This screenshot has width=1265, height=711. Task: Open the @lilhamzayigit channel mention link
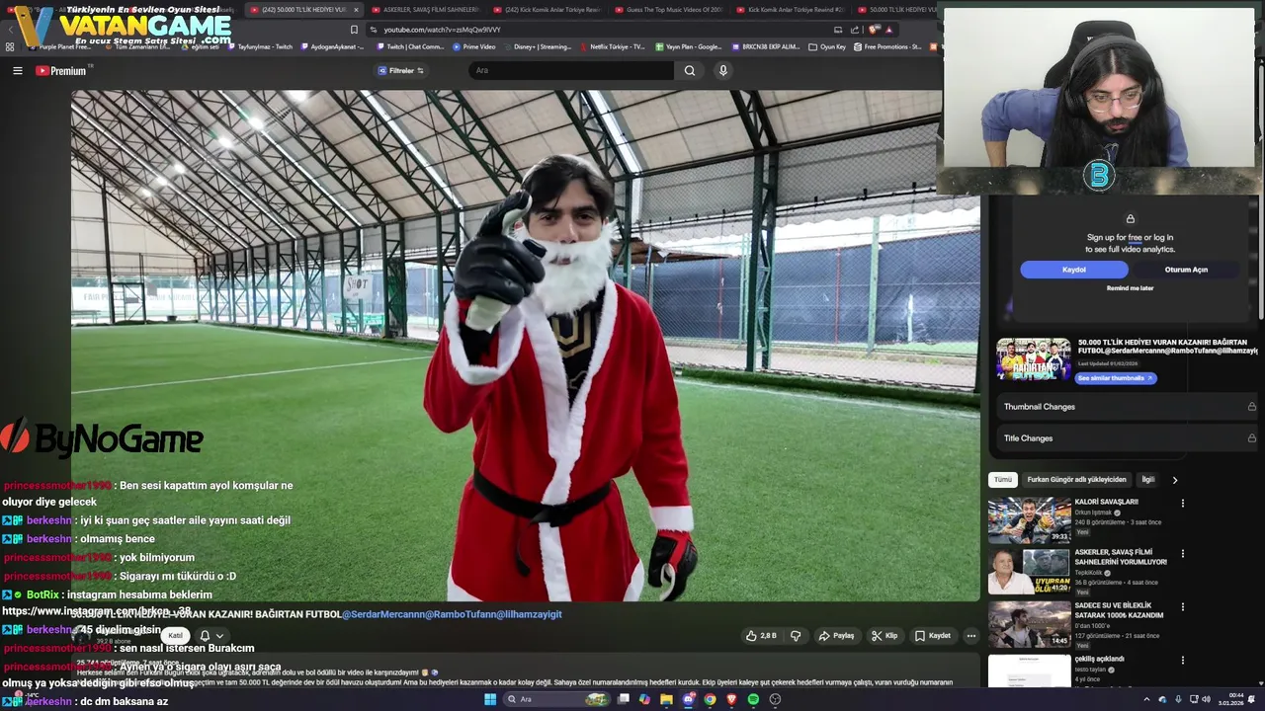528,614
